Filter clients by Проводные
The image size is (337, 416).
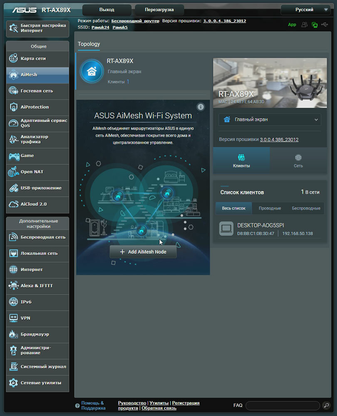pyautogui.click(x=270, y=208)
